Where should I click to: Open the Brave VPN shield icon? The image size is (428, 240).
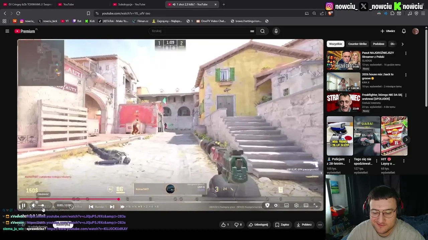[x=416, y=13]
